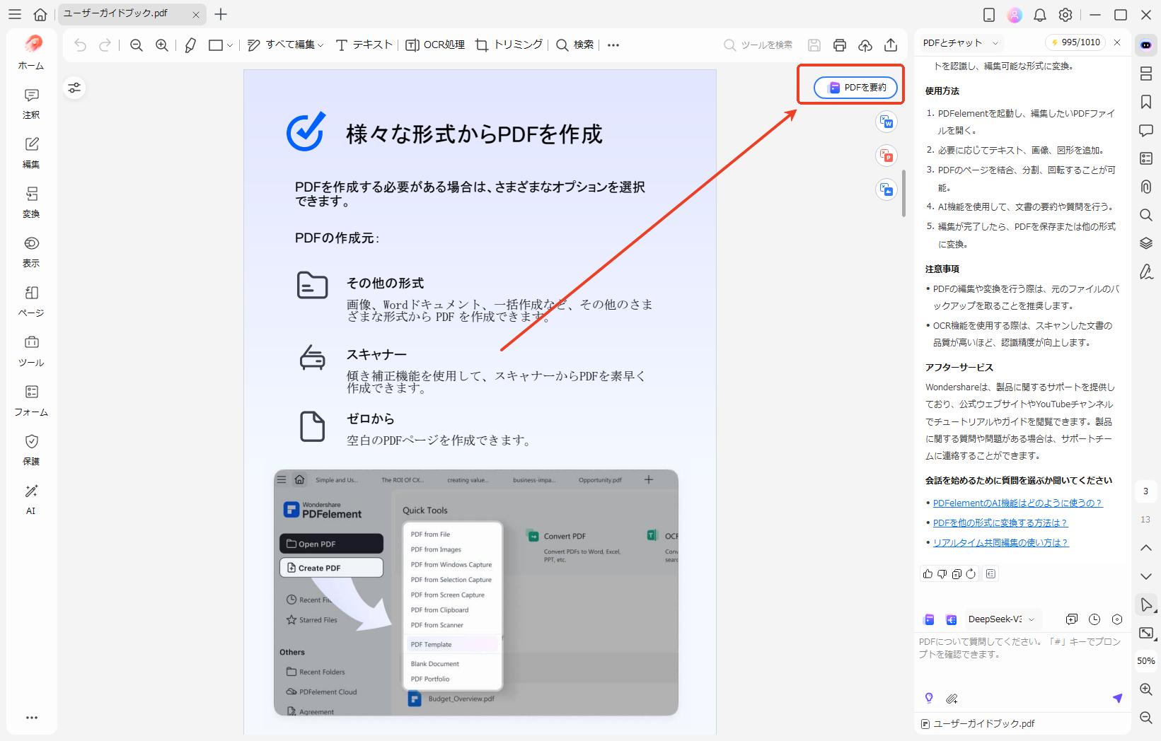Screen dimensions: 1161x741
Task: Give thumbs up to AI response
Action: point(928,573)
